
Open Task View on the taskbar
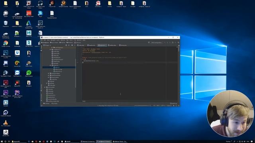(x=9, y=141)
